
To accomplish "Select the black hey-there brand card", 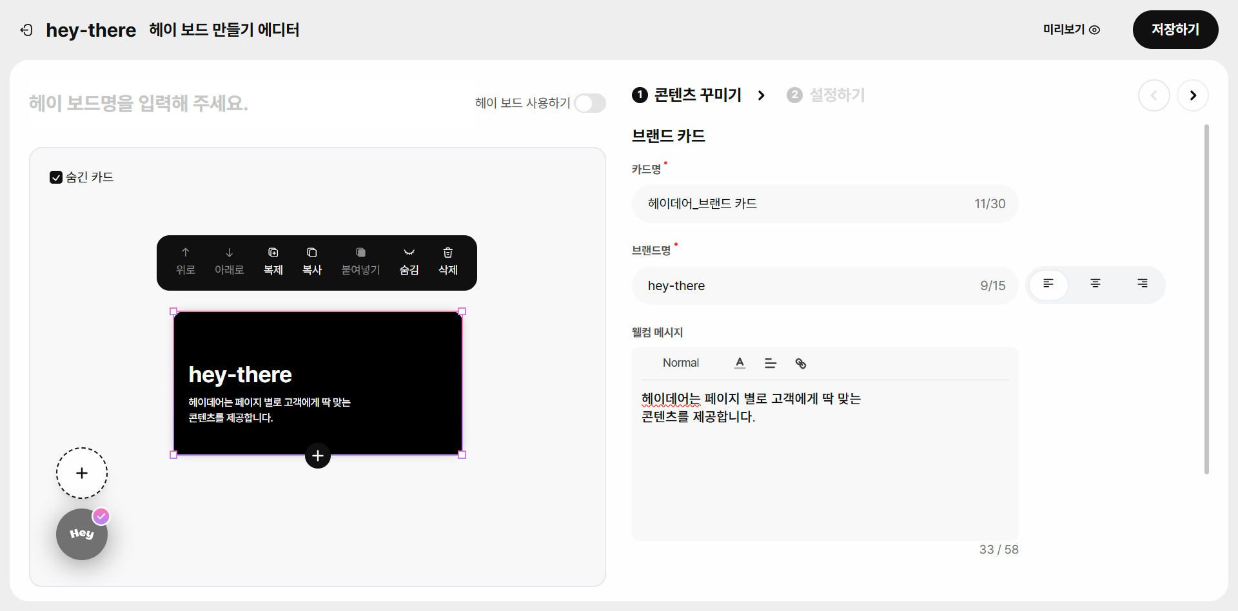I will 318,383.
